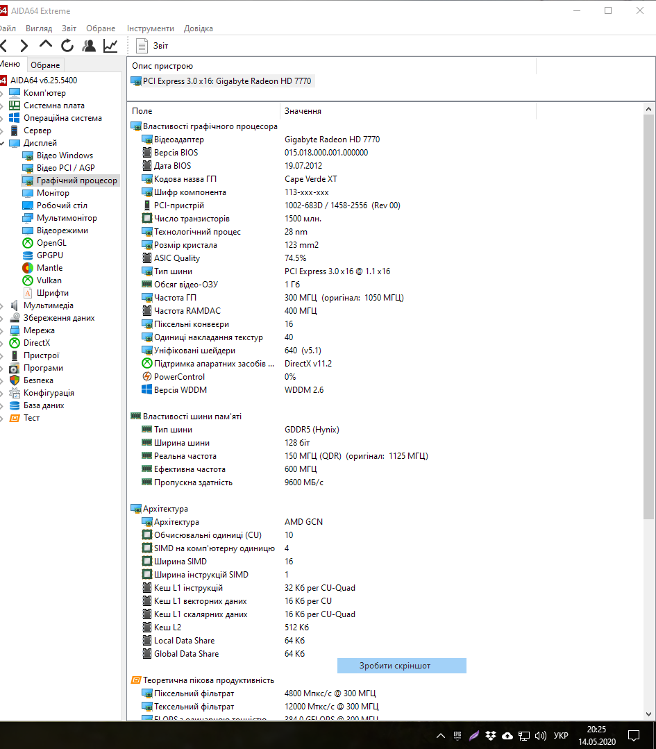This screenshot has width=656, height=749.
Task: Expand the Мультимедіа tree node
Action: [2, 305]
